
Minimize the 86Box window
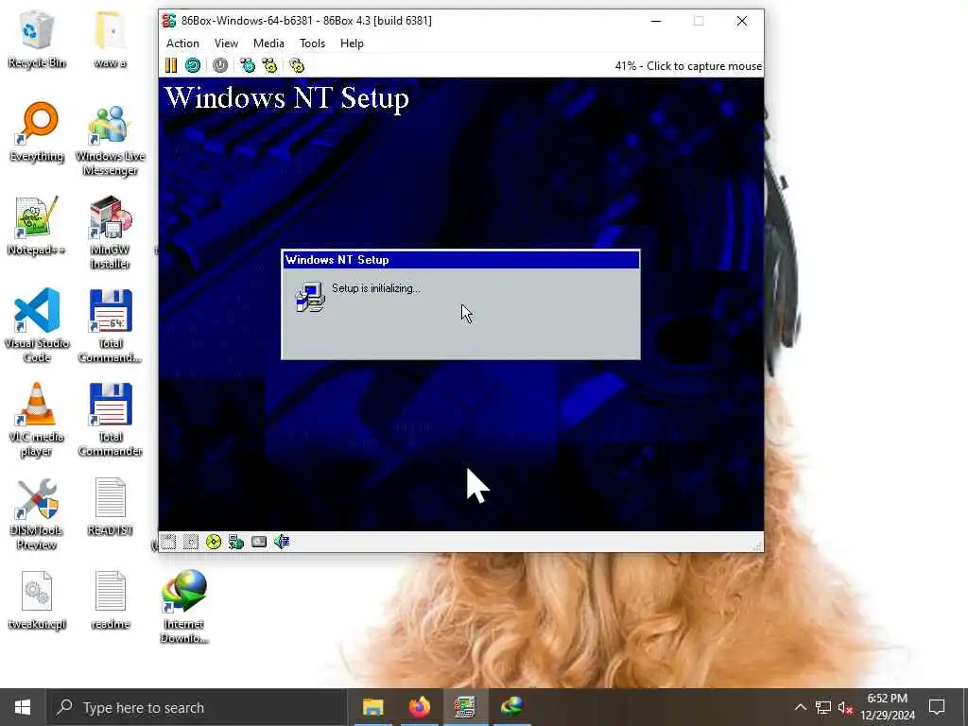[656, 21]
